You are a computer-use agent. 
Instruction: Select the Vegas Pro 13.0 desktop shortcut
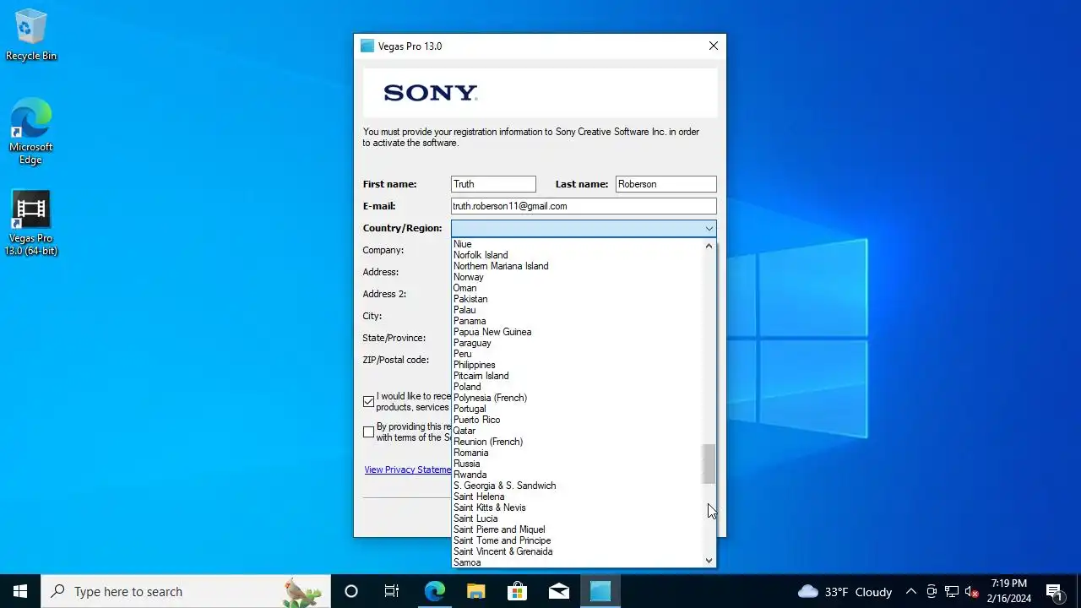pos(31,223)
